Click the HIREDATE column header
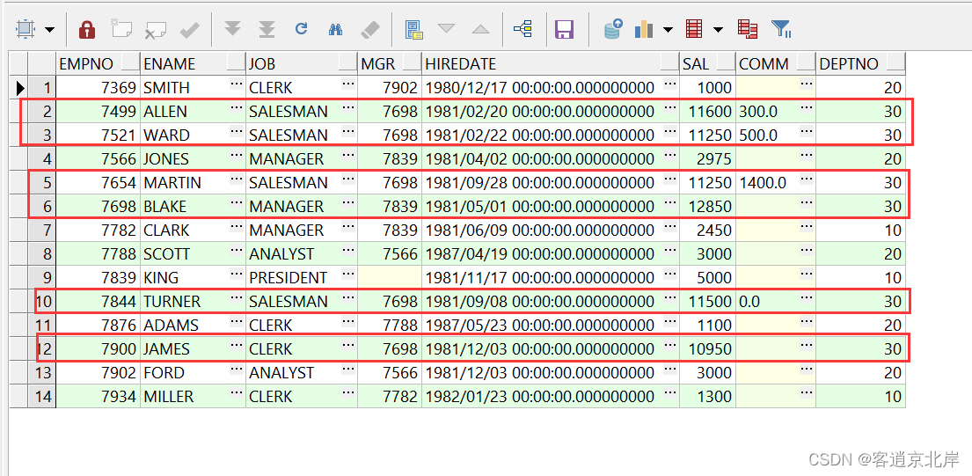This screenshot has width=972, height=476. click(551, 64)
